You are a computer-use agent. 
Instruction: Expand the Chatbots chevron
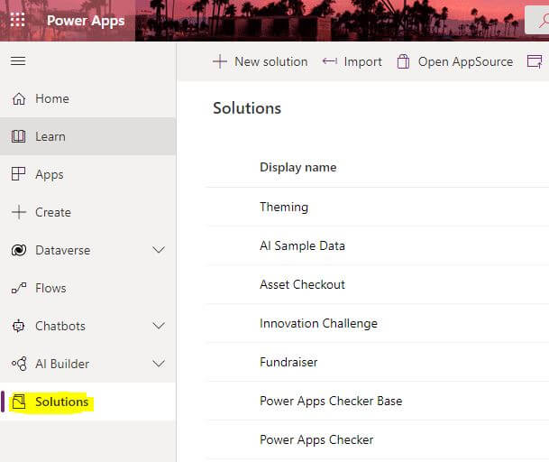point(159,326)
